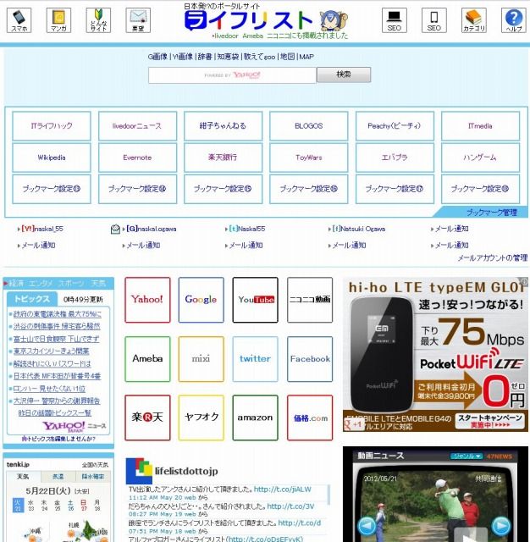Open the mixi shortcut tile
Viewport: 530px width, 542px height.
[202, 359]
